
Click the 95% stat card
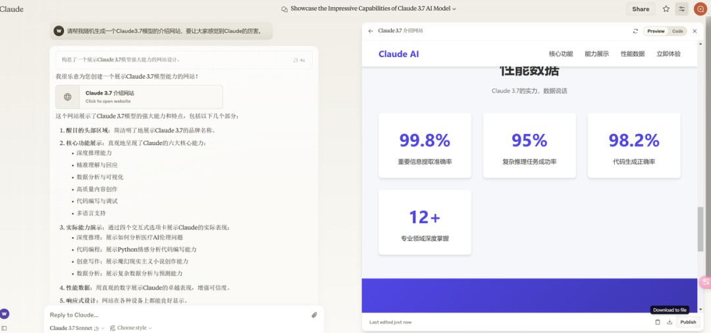[x=529, y=145]
